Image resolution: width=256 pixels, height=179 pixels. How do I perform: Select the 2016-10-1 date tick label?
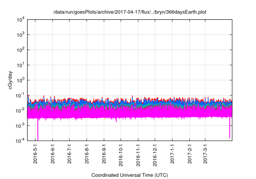tap(121, 155)
